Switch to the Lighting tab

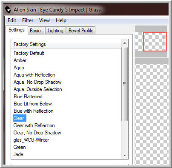(x=55, y=31)
